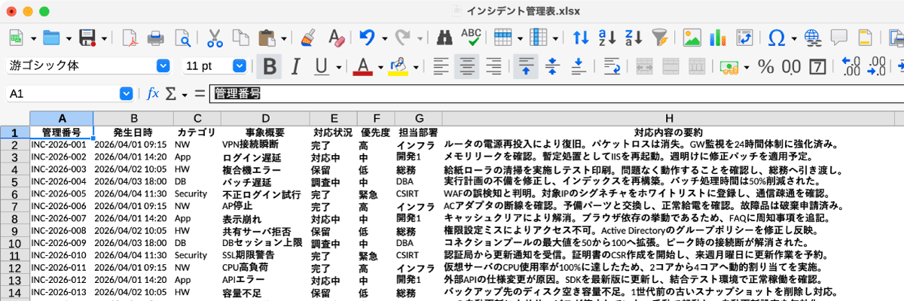Expand the font size dropdown showing 11 pt
Screen dimensions: 904x301
[240, 66]
